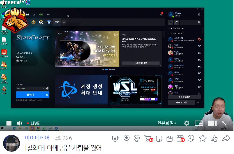This screenshot has height=154, width=234.
Task: Open Edge browser in the streamed taskbar
Action: pyautogui.click(x=14, y=128)
